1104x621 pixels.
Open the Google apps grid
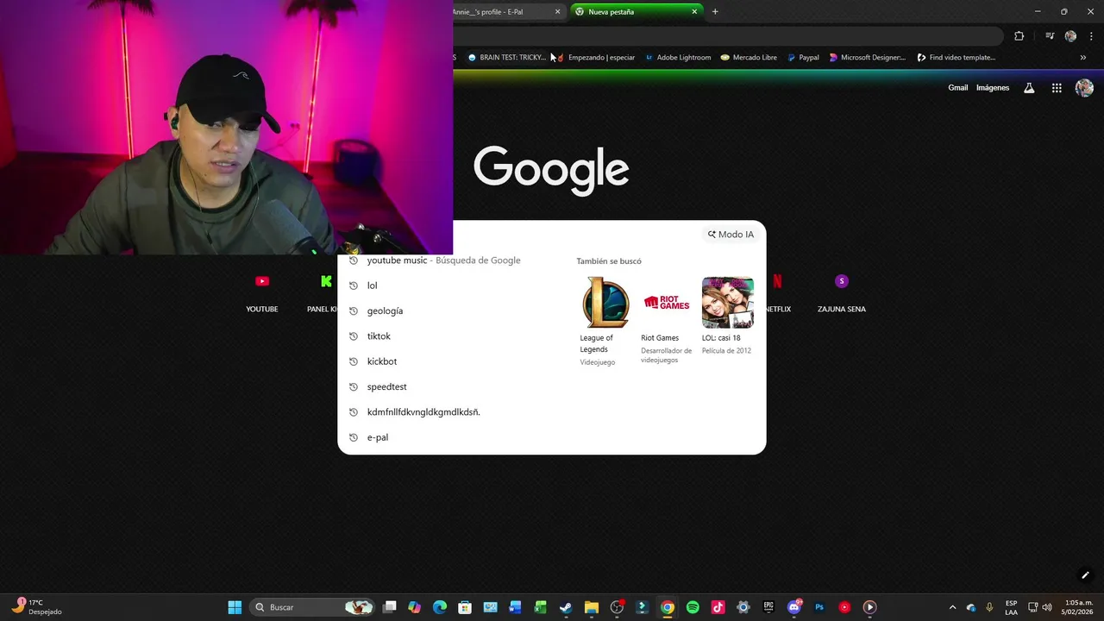pyautogui.click(x=1057, y=88)
